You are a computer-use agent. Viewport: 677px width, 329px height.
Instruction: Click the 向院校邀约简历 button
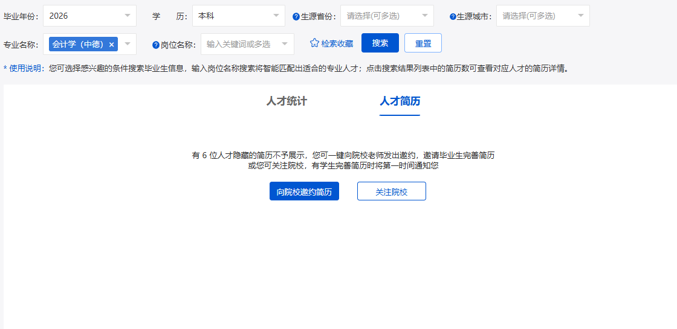(304, 191)
